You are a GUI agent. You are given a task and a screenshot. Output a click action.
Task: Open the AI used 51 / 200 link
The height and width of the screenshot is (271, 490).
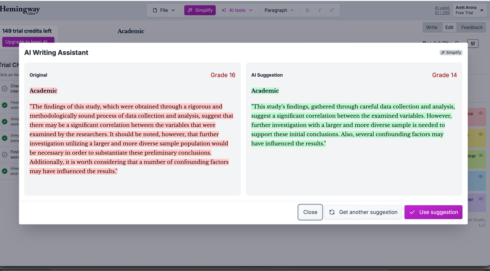442,10
